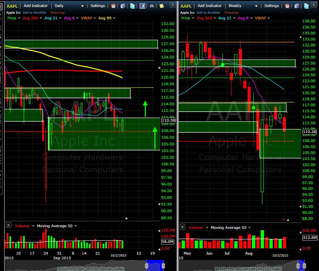This screenshot has width=319, height=271.
Task: Open the alarm clock alert icon on Daily chart
Action: [x=113, y=6]
